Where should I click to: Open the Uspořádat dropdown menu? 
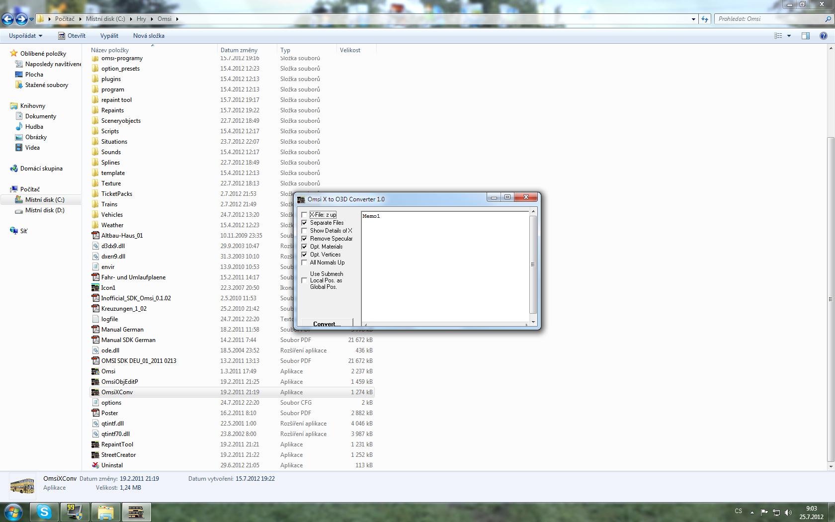pos(25,36)
